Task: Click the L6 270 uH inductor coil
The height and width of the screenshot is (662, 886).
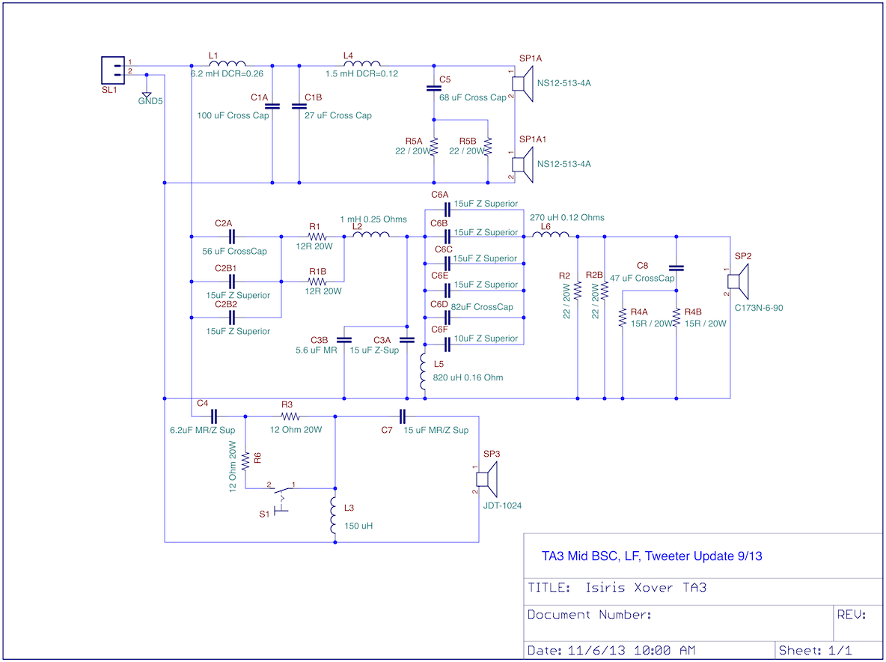Action: [x=550, y=234]
